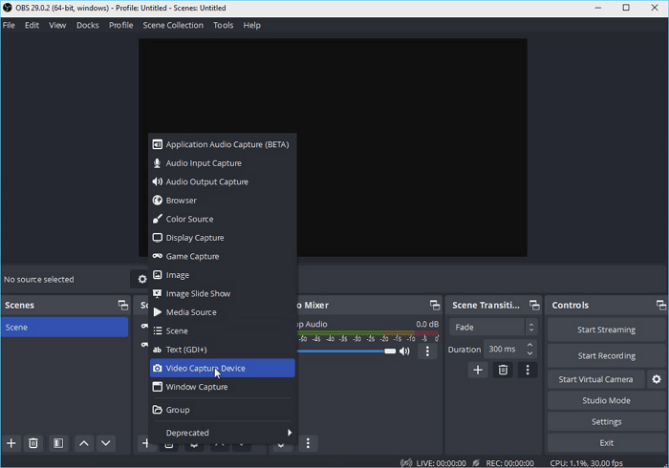Open Audio Mixer three-dot menu at bottom
669x468 pixels.
click(308, 444)
